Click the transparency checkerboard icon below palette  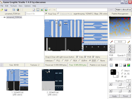111,65
